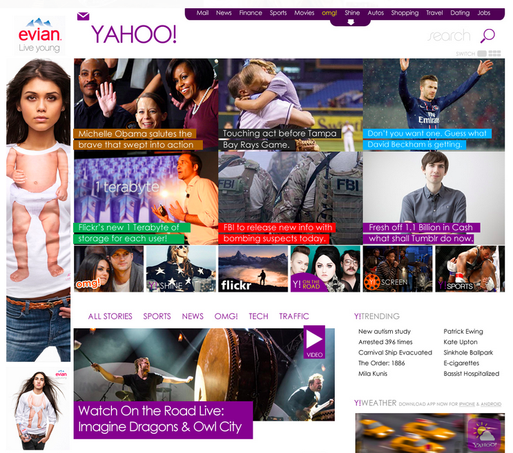This screenshot has height=453, width=513.
Task: Click the YAHOO! logo
Action: (134, 34)
